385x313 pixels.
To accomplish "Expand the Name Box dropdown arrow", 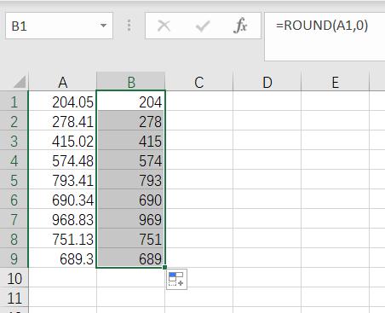I will pyautogui.click(x=103, y=26).
